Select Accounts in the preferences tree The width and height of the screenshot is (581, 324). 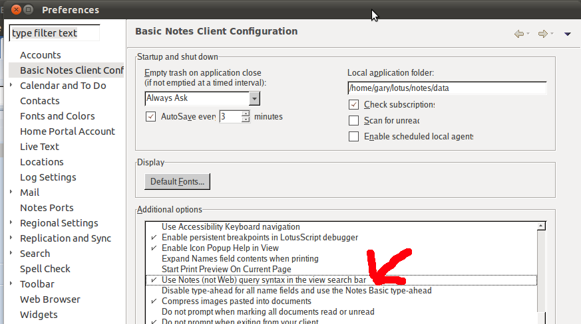41,55
